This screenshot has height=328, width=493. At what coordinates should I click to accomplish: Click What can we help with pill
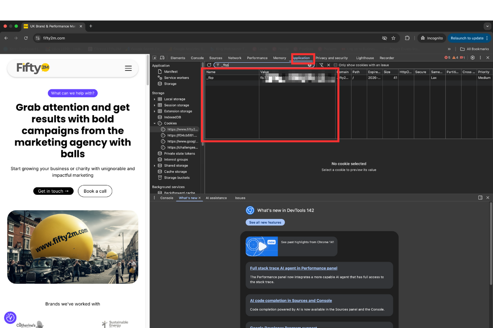(73, 93)
